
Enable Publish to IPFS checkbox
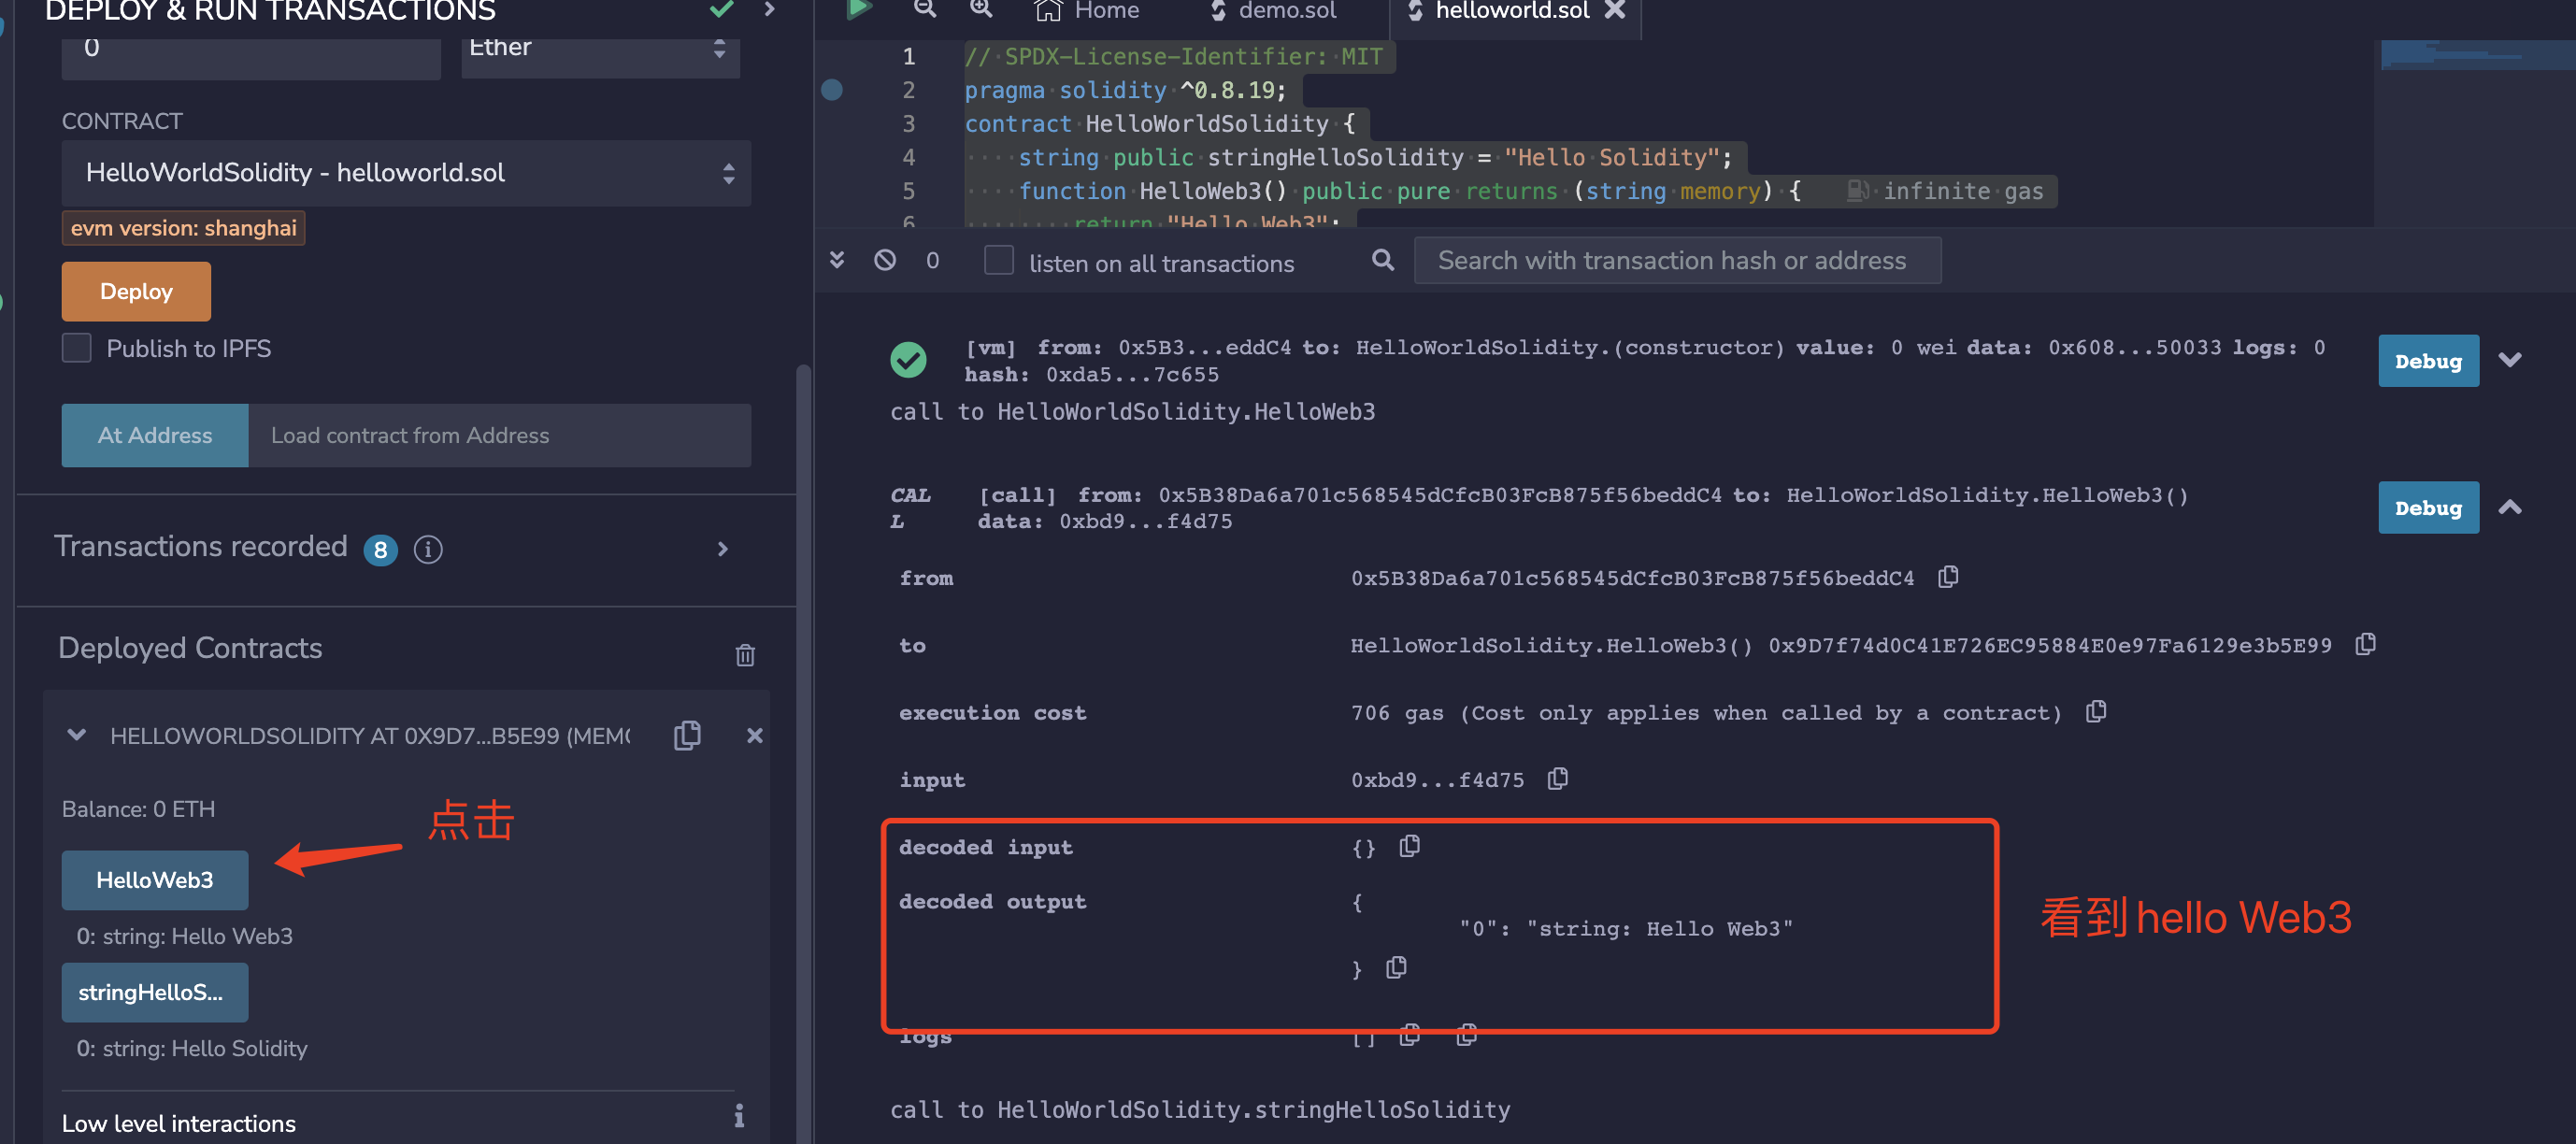point(77,348)
